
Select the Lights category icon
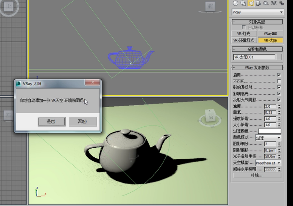click(251, 3)
